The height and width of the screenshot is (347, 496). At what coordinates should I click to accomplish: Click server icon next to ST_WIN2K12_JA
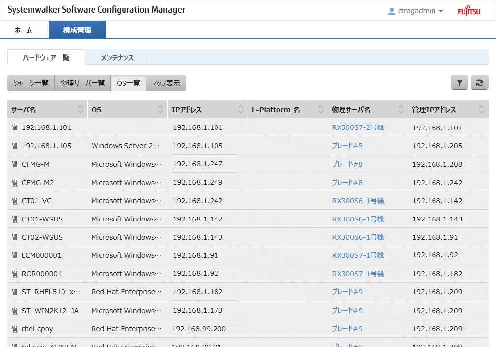[x=15, y=310]
